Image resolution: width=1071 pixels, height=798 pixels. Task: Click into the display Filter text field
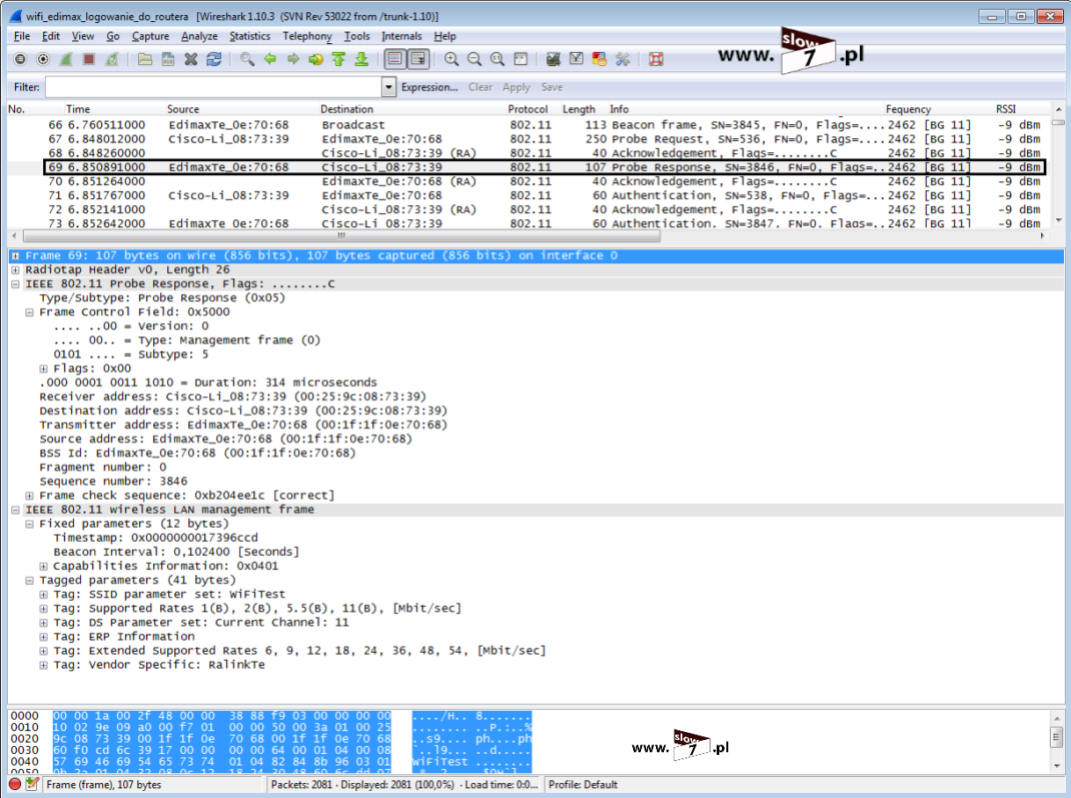pos(213,87)
